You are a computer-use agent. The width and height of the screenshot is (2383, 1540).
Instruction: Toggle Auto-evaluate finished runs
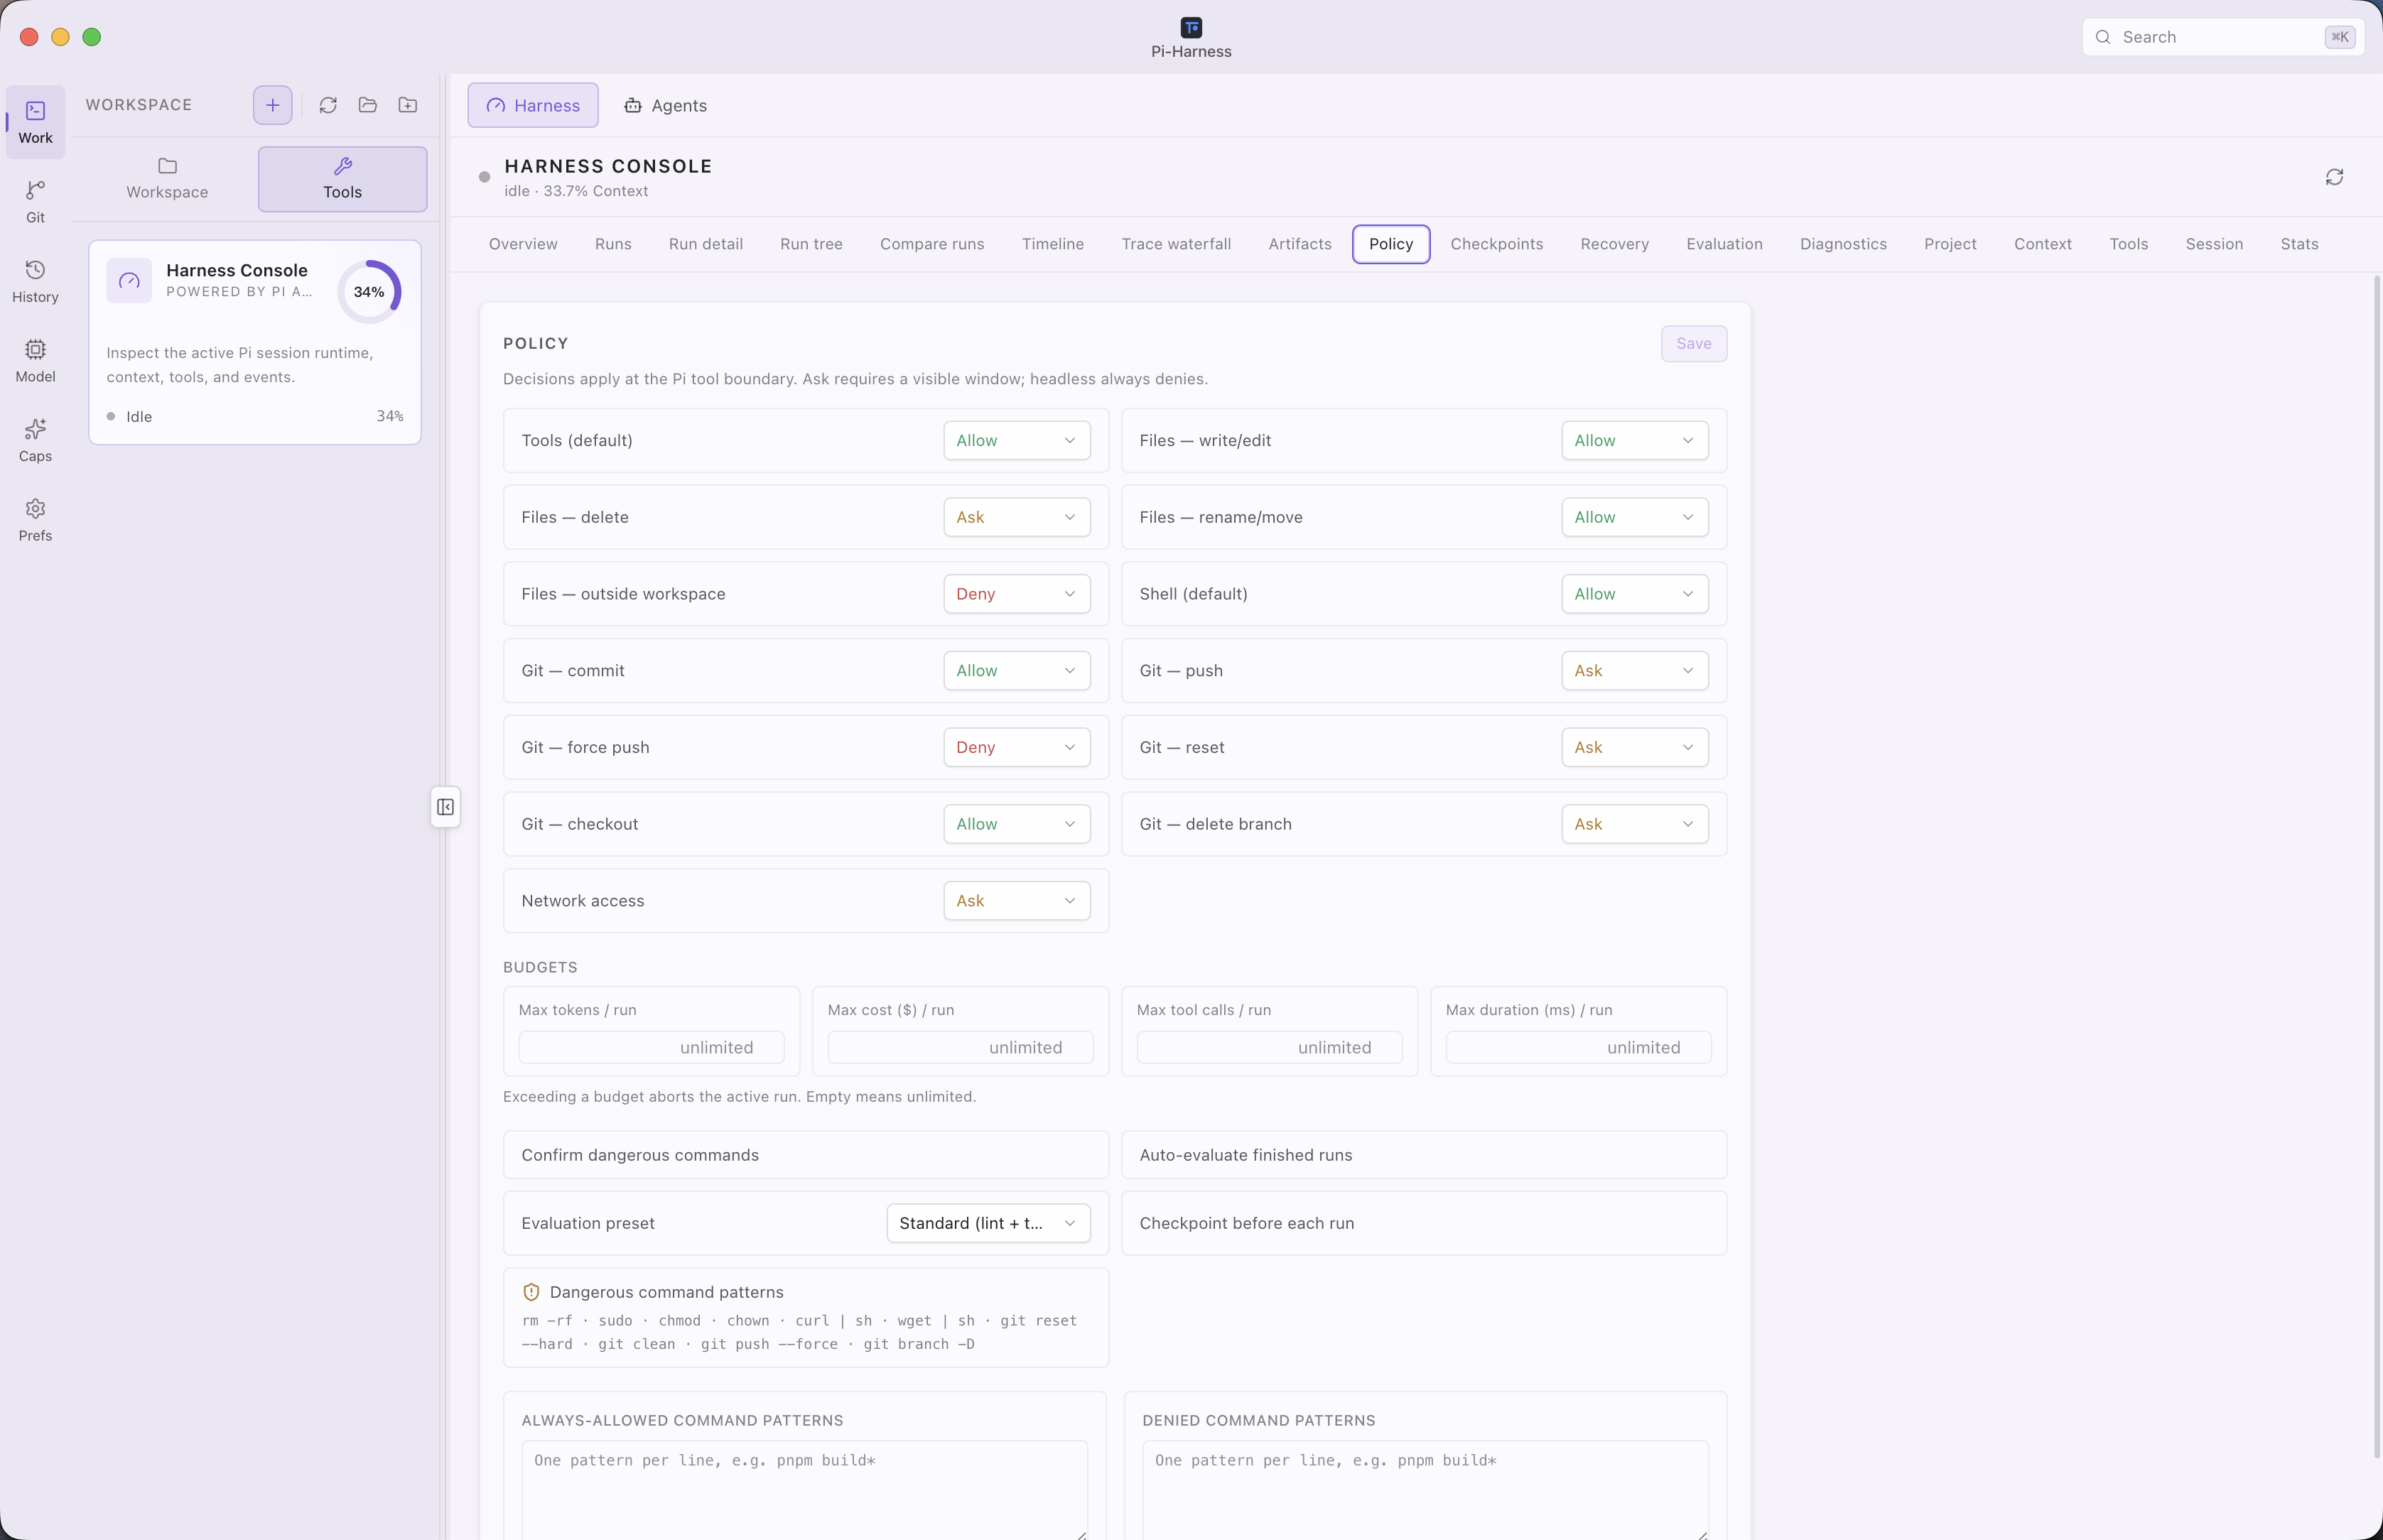point(1423,1155)
